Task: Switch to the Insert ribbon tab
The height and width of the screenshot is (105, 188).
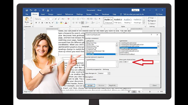Action: point(43,14)
